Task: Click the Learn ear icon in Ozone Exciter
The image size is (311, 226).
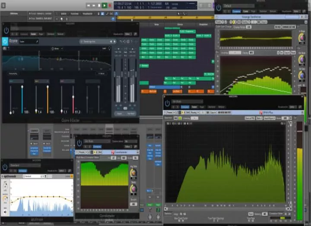Action: [x=109, y=49]
